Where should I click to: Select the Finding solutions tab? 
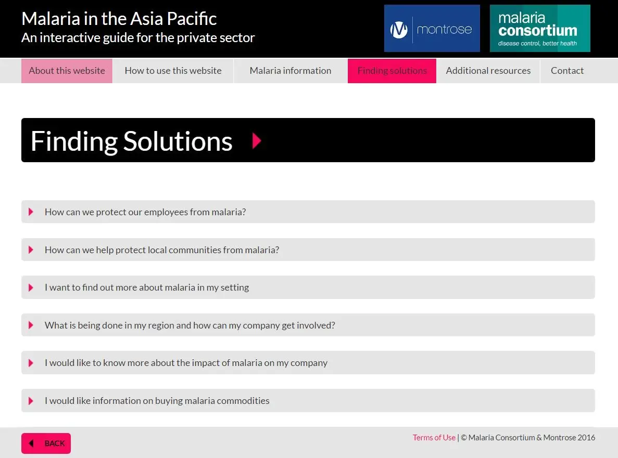392,71
